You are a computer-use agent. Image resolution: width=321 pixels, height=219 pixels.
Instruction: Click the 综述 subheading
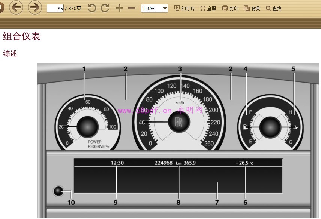(x=10, y=53)
